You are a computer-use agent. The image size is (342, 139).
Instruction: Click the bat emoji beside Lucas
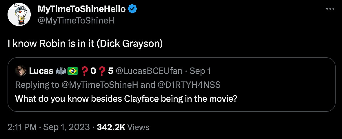(x=61, y=71)
